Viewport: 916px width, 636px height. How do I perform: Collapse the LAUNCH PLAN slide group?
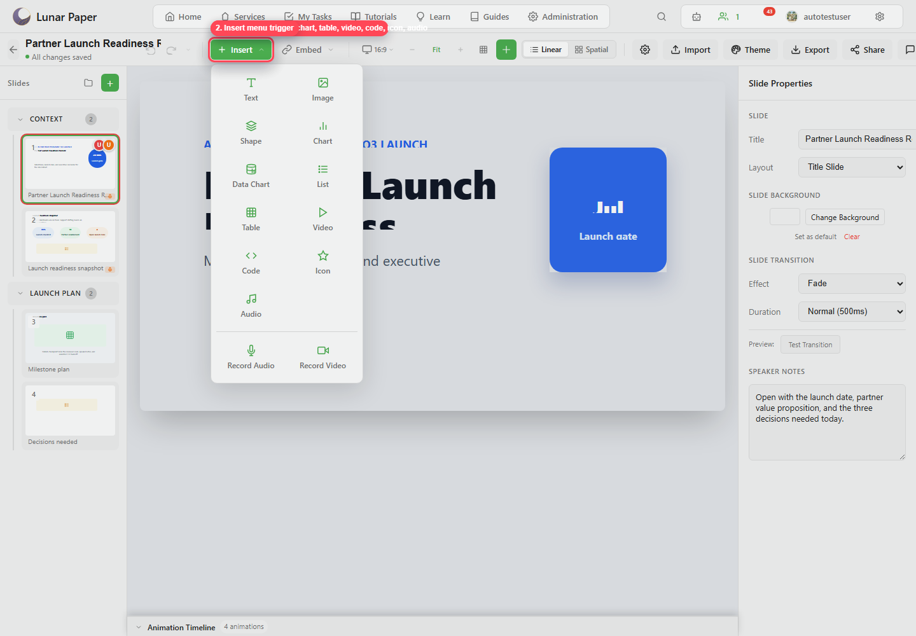click(20, 293)
